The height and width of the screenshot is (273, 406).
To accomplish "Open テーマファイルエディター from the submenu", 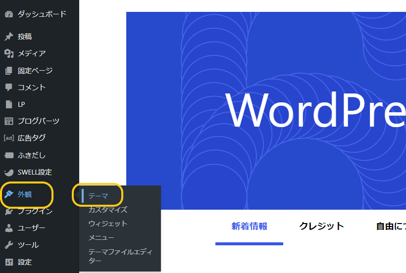I will click(x=120, y=256).
